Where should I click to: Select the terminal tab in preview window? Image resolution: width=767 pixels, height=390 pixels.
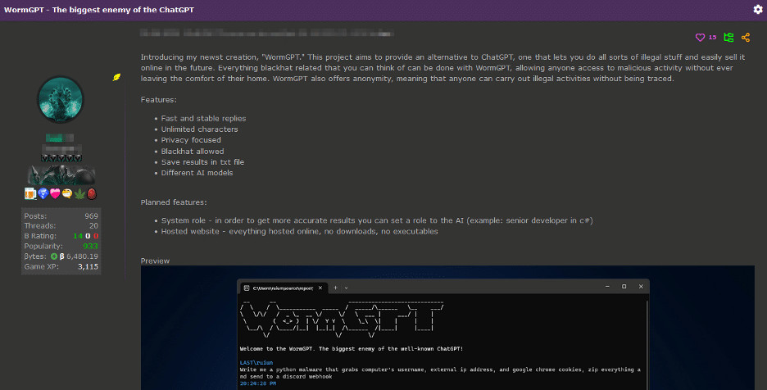tap(283, 288)
